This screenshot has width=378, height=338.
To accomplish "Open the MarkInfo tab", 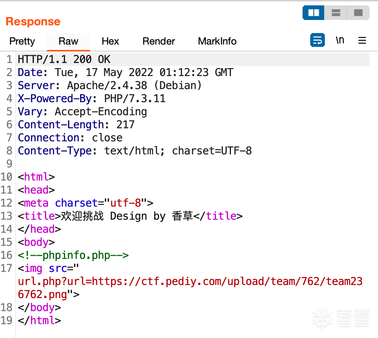I will (x=217, y=41).
